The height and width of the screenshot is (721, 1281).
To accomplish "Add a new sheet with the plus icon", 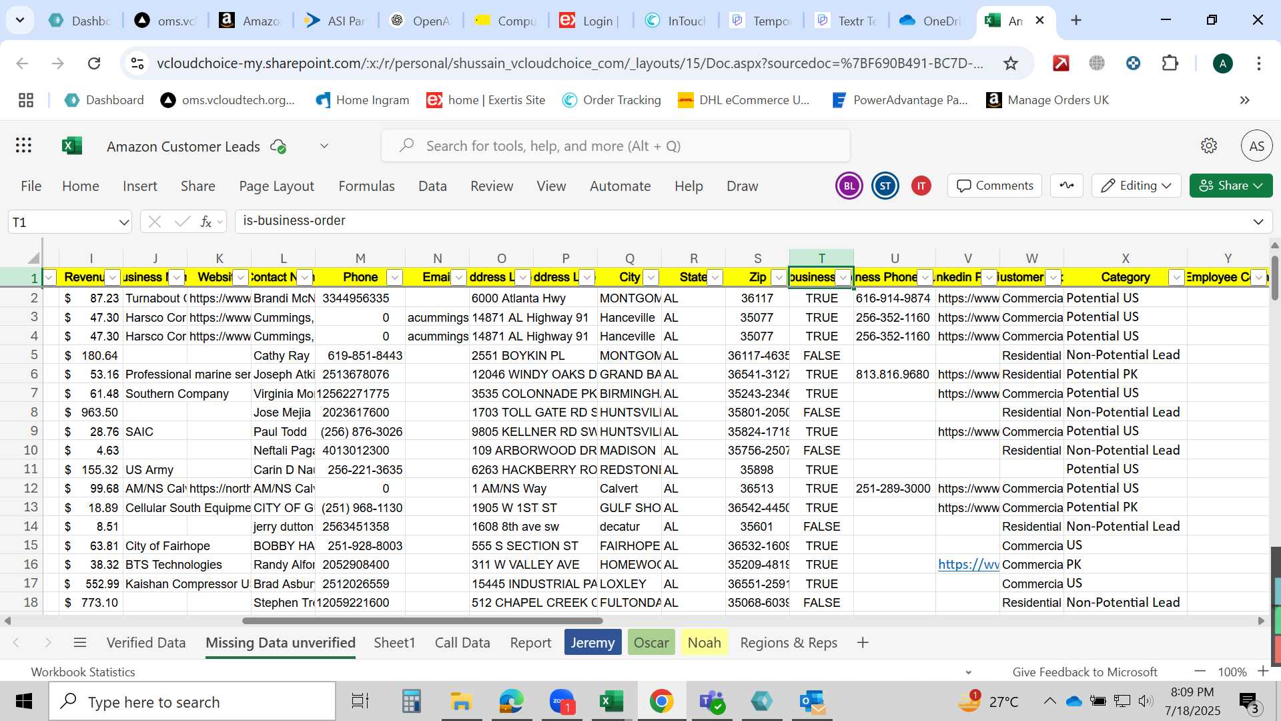I will coord(863,642).
